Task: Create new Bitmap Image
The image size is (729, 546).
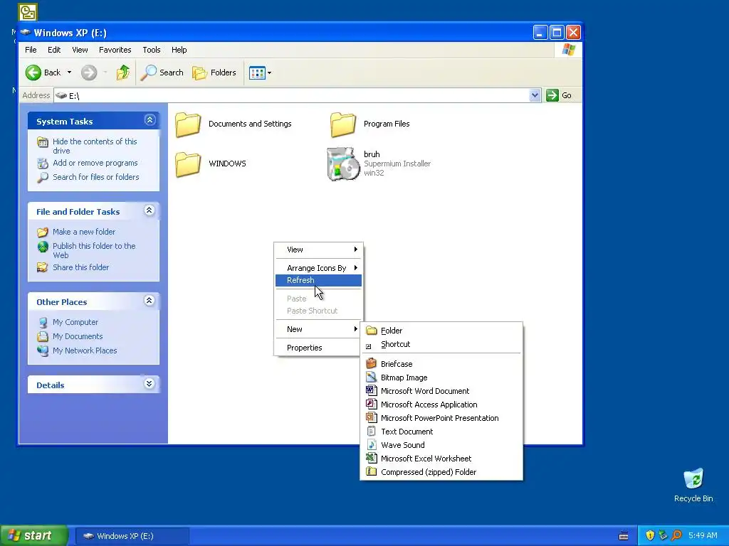Action: point(441,378)
